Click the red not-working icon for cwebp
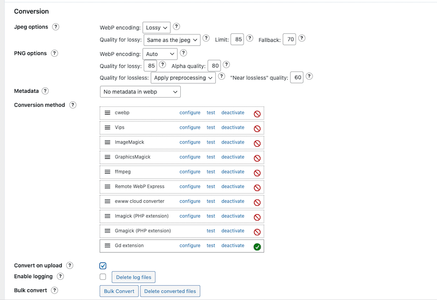The width and height of the screenshot is (437, 300). pyautogui.click(x=257, y=114)
